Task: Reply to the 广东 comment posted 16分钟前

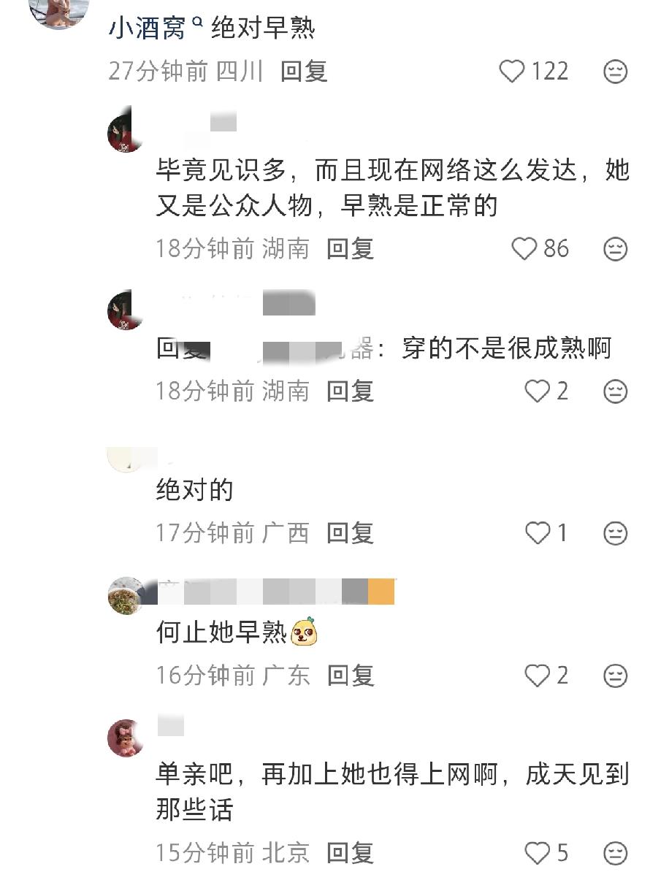Action: point(351,676)
